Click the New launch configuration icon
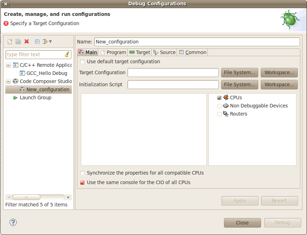The height and width of the screenshot is (235, 307). click(x=10, y=41)
